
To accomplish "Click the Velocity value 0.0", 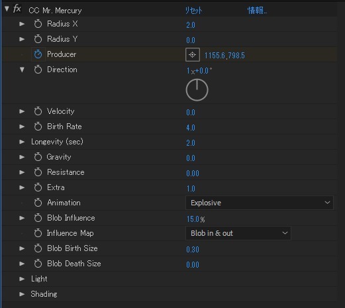I will [x=191, y=113].
